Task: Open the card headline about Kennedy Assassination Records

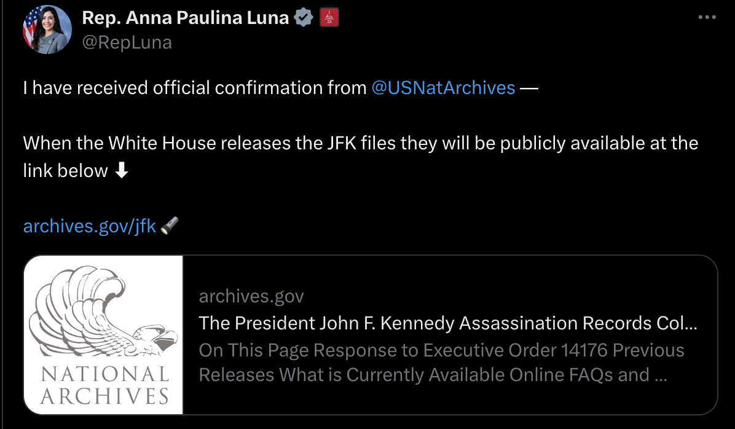Action: coord(448,323)
